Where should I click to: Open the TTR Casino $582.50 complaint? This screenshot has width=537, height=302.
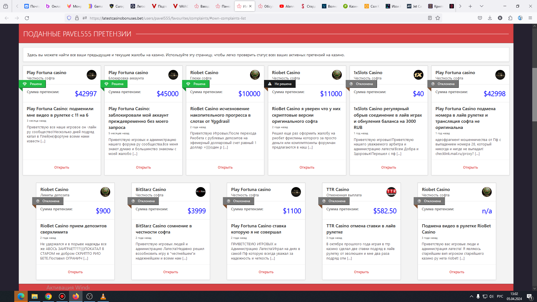tap(361, 272)
